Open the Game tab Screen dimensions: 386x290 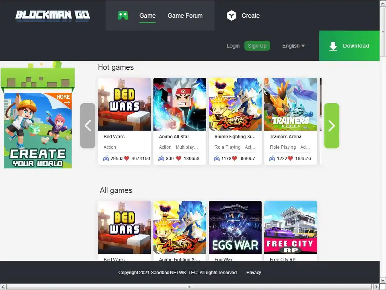(147, 15)
